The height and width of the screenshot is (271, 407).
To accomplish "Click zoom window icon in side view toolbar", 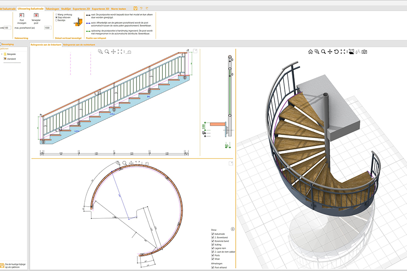I will coord(100,52).
